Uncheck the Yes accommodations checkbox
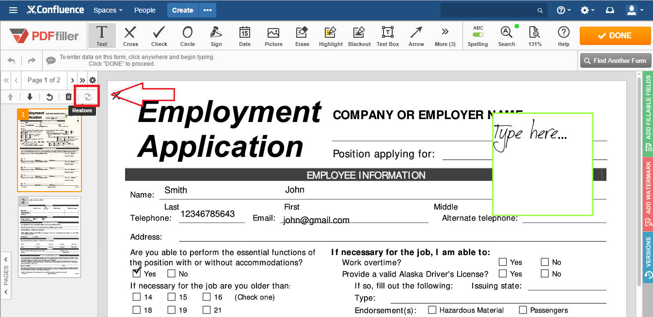The width and height of the screenshot is (653, 317). point(137,273)
